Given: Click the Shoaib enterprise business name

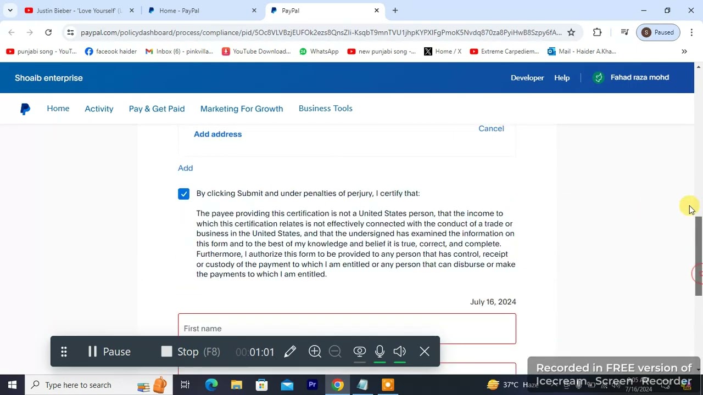Looking at the screenshot, I should tap(49, 78).
